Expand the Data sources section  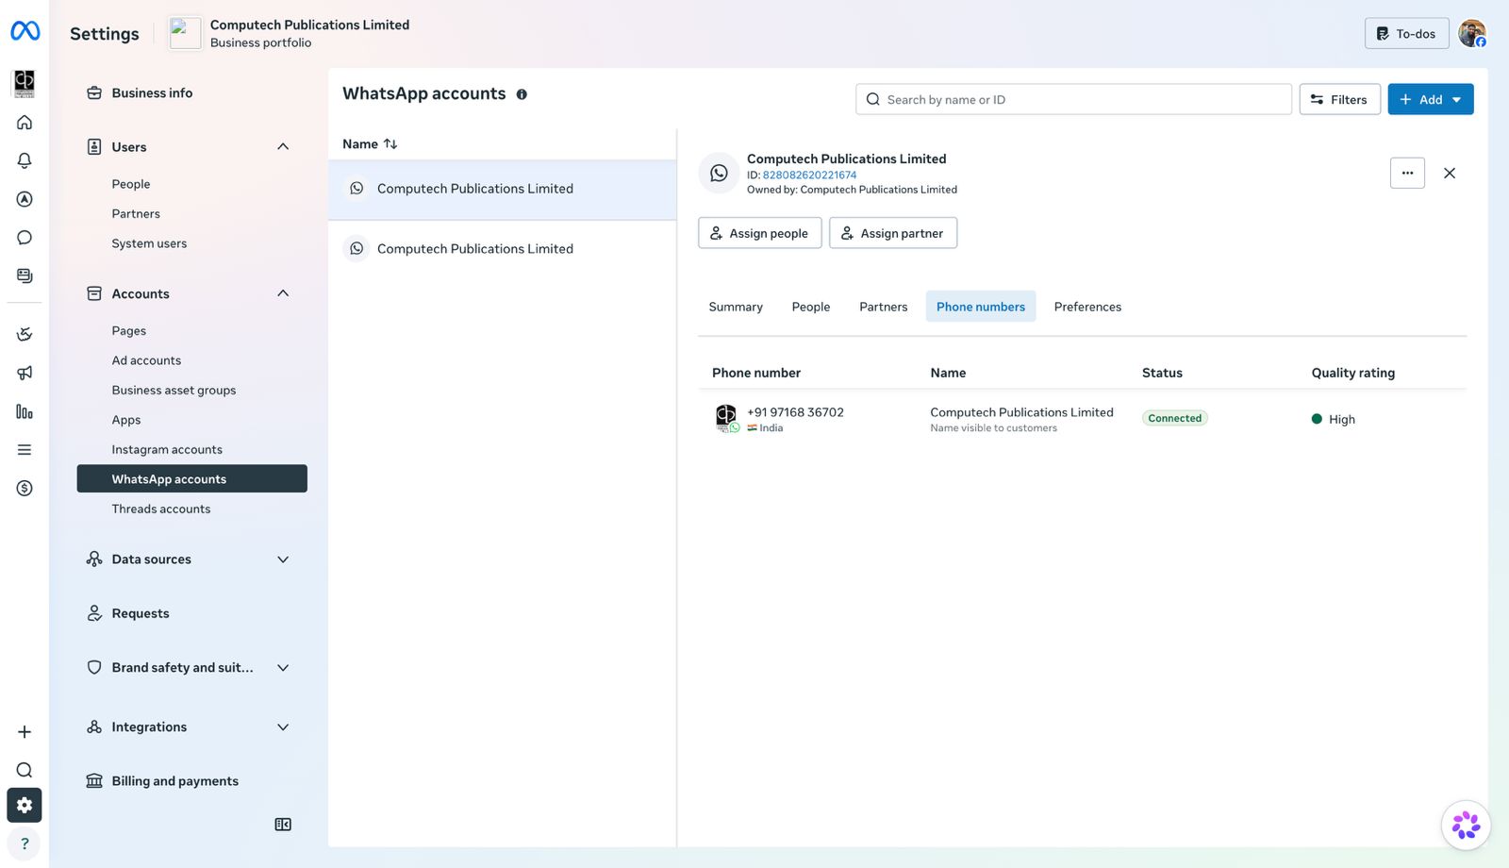click(x=283, y=559)
